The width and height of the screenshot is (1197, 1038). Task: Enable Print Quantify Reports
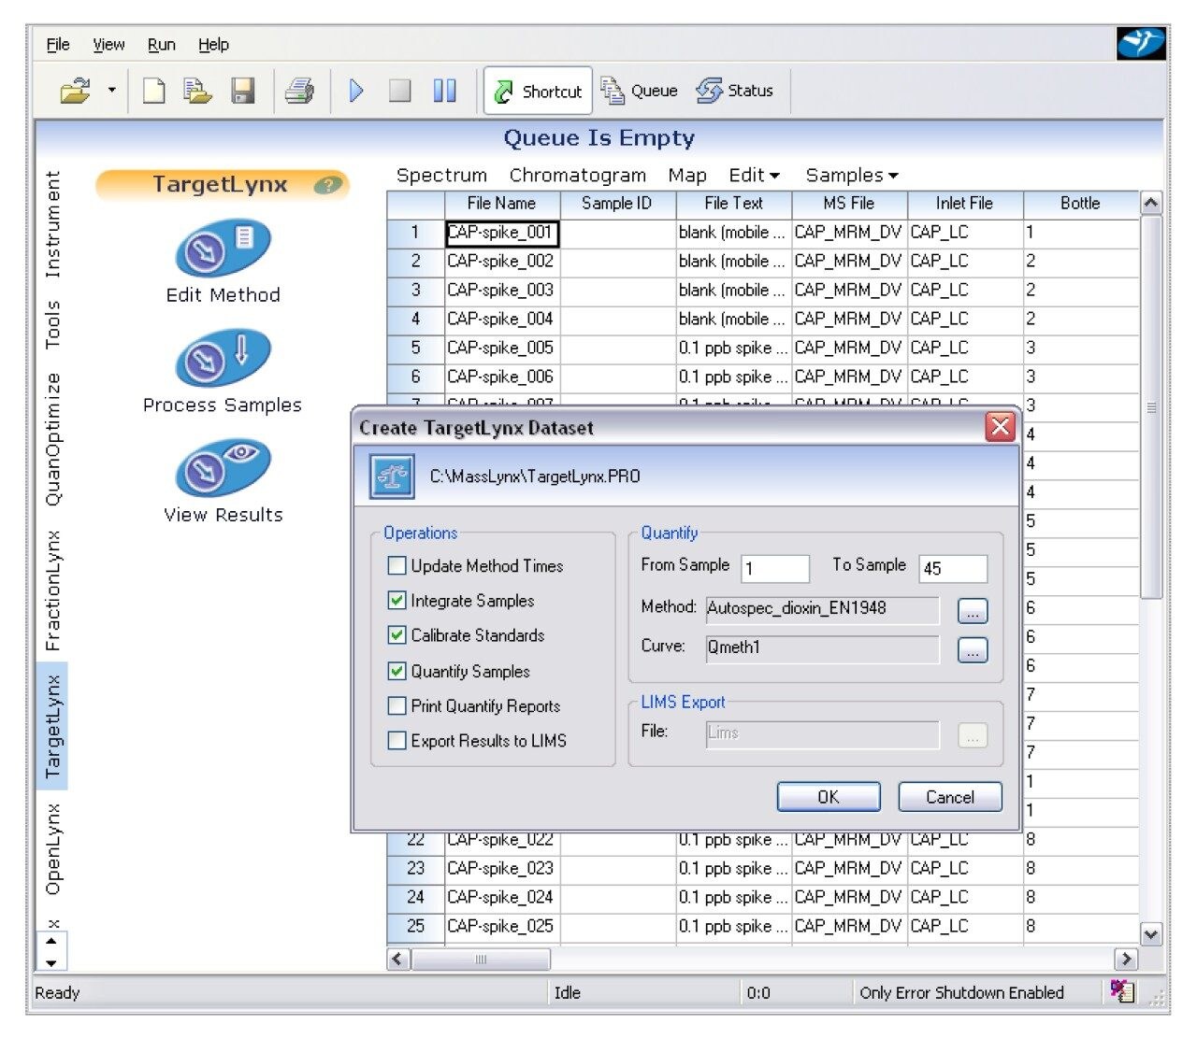(397, 705)
